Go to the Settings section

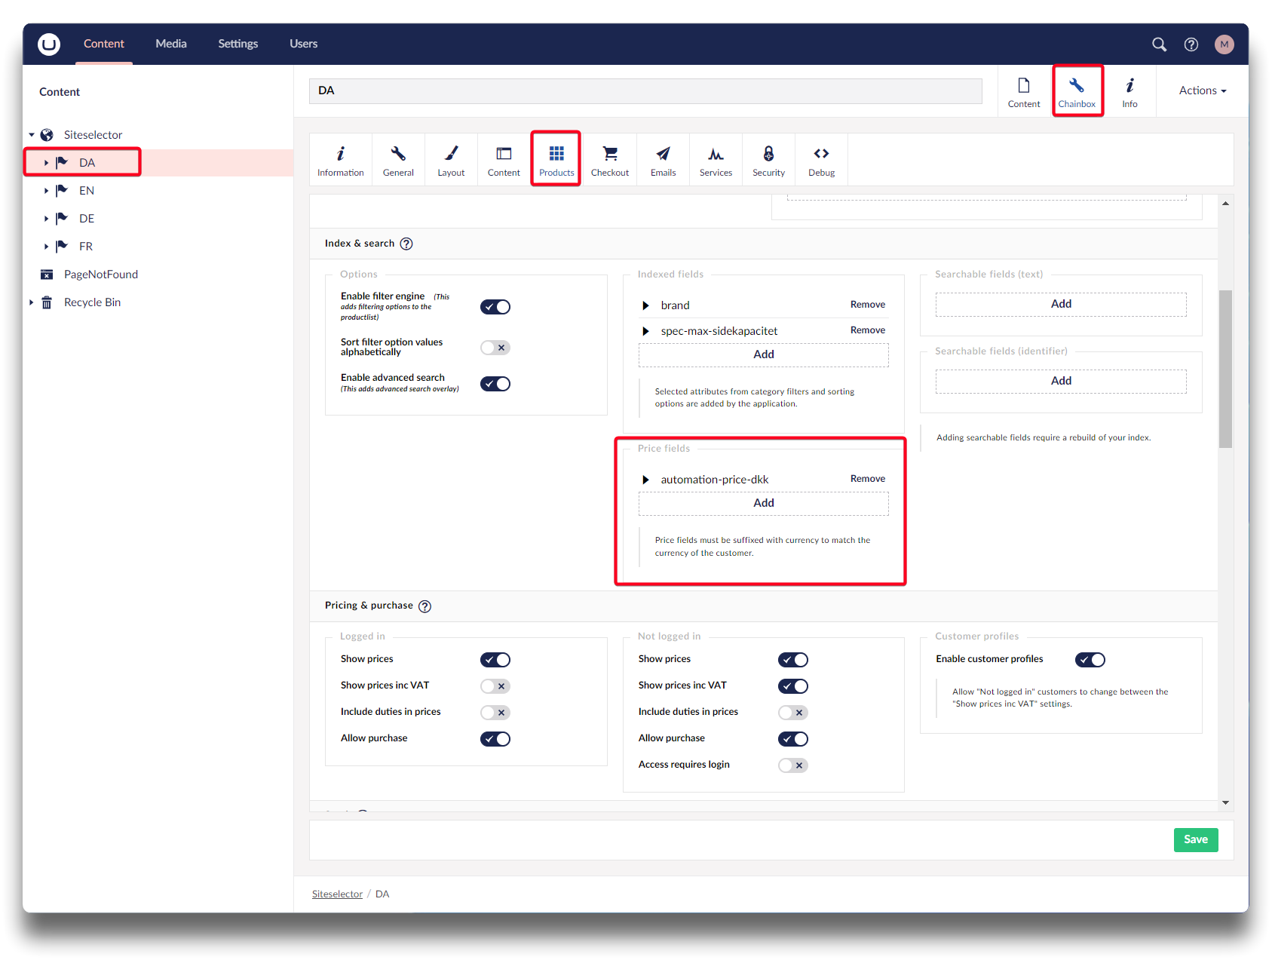point(238,44)
